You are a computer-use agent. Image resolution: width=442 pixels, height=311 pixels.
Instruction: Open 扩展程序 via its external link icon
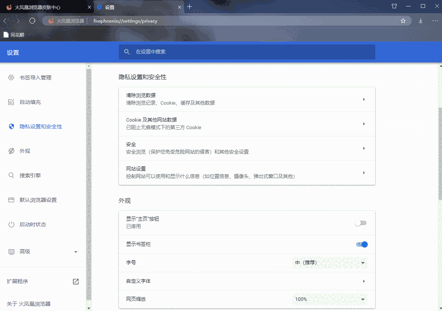click(76, 281)
